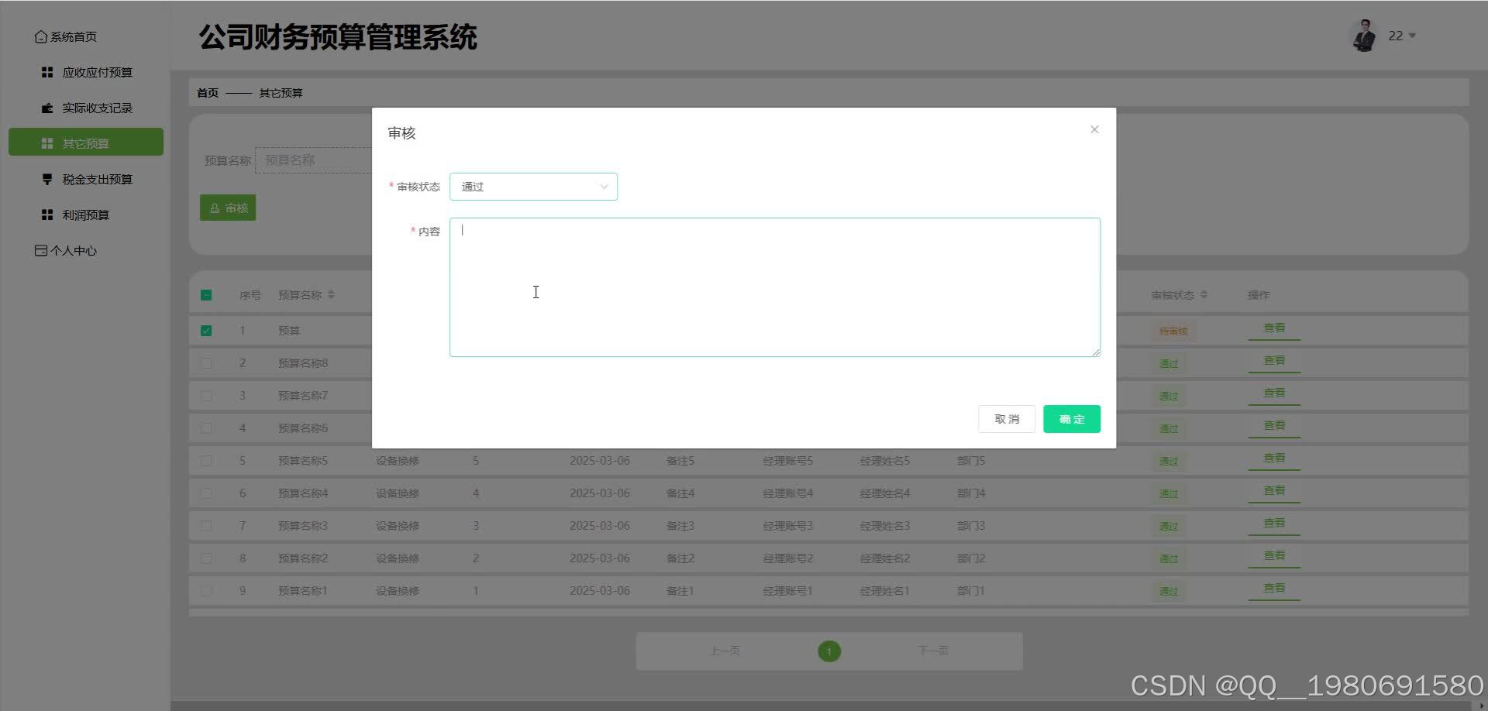Click the 利润预算 grid icon
1488x711 pixels.
click(x=46, y=215)
